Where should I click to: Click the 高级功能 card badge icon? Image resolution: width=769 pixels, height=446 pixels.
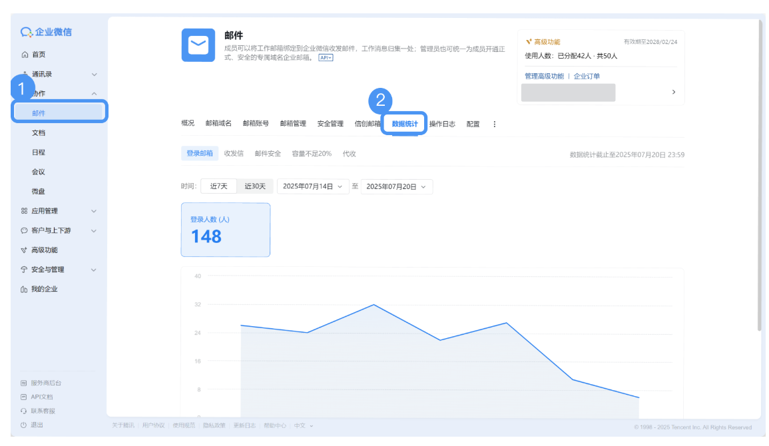tap(529, 42)
